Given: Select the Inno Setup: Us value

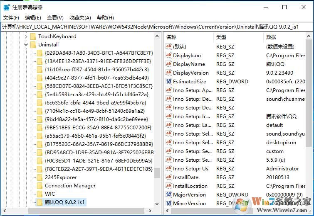Looking at the screenshot, I should 190,169.
